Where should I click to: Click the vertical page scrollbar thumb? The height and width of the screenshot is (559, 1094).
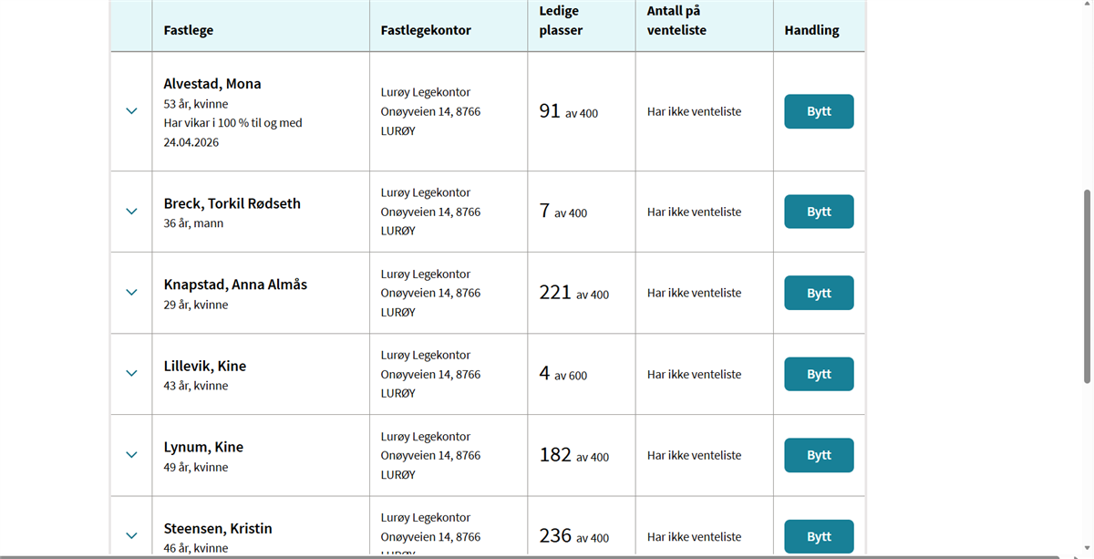(1087, 287)
